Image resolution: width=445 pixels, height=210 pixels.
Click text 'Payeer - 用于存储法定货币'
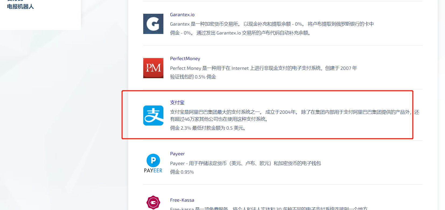coord(198,163)
